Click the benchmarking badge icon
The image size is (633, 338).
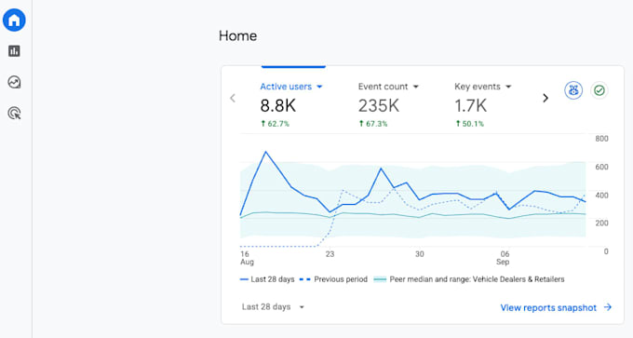tap(573, 90)
